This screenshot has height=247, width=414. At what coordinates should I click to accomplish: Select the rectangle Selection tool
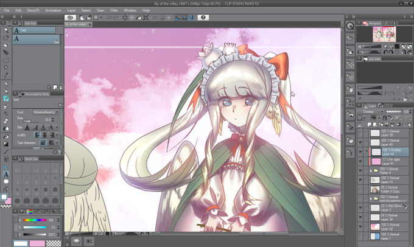point(6,60)
